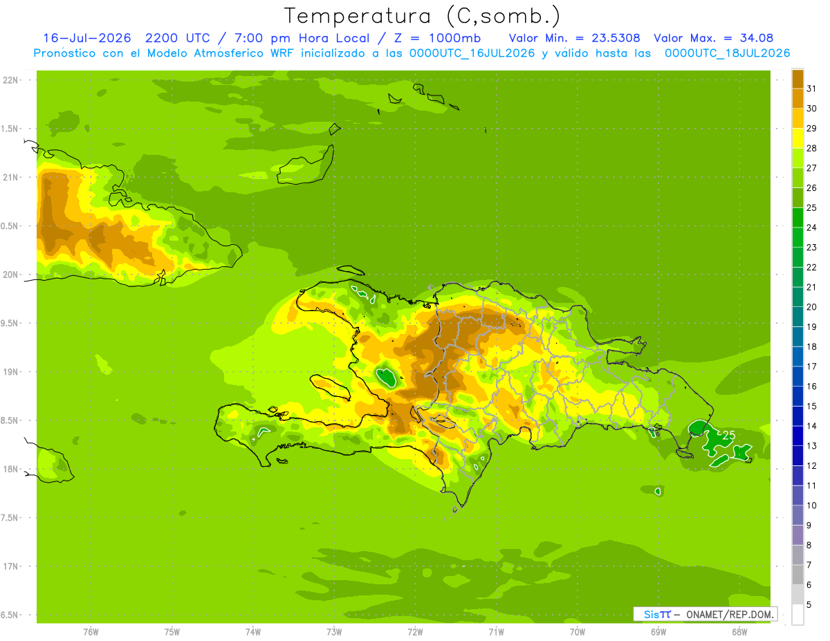The image size is (830, 641).
Task: Click purple legend band between 9 and 10
Action: pos(797,515)
